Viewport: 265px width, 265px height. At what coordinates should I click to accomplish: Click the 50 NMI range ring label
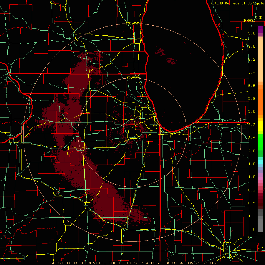pyautogui.click(x=132, y=78)
